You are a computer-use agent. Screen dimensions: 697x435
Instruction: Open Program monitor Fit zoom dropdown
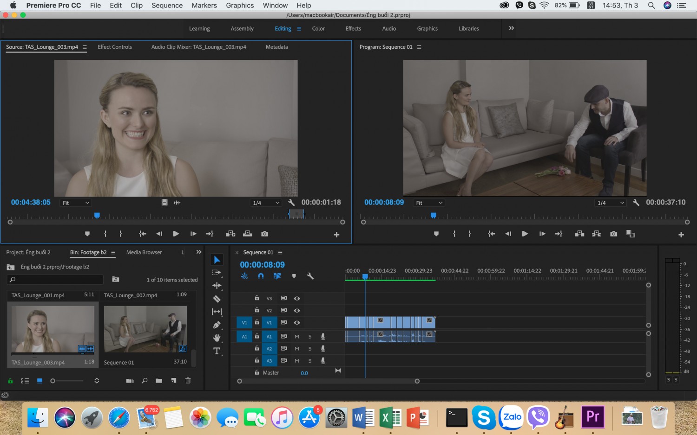click(429, 203)
